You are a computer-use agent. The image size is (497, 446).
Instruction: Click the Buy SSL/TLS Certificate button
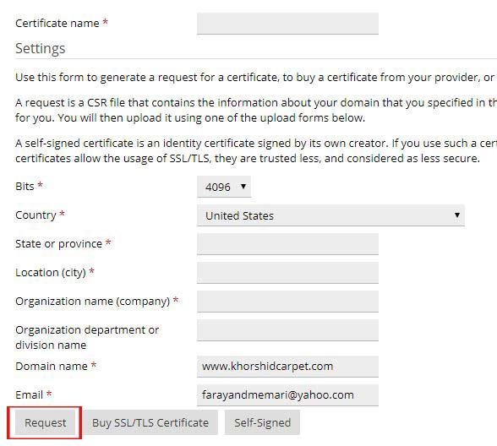tap(150, 422)
